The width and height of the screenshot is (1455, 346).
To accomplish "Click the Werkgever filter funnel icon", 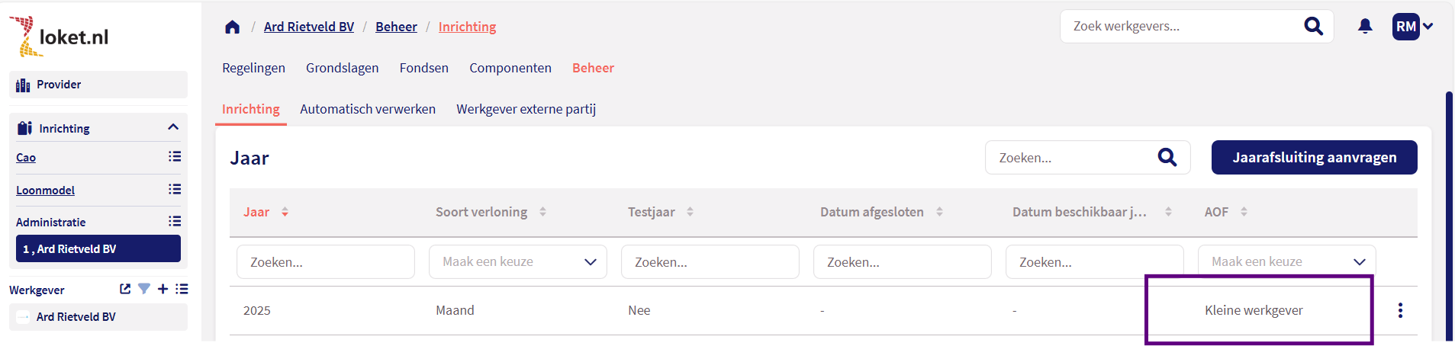I will point(144,289).
